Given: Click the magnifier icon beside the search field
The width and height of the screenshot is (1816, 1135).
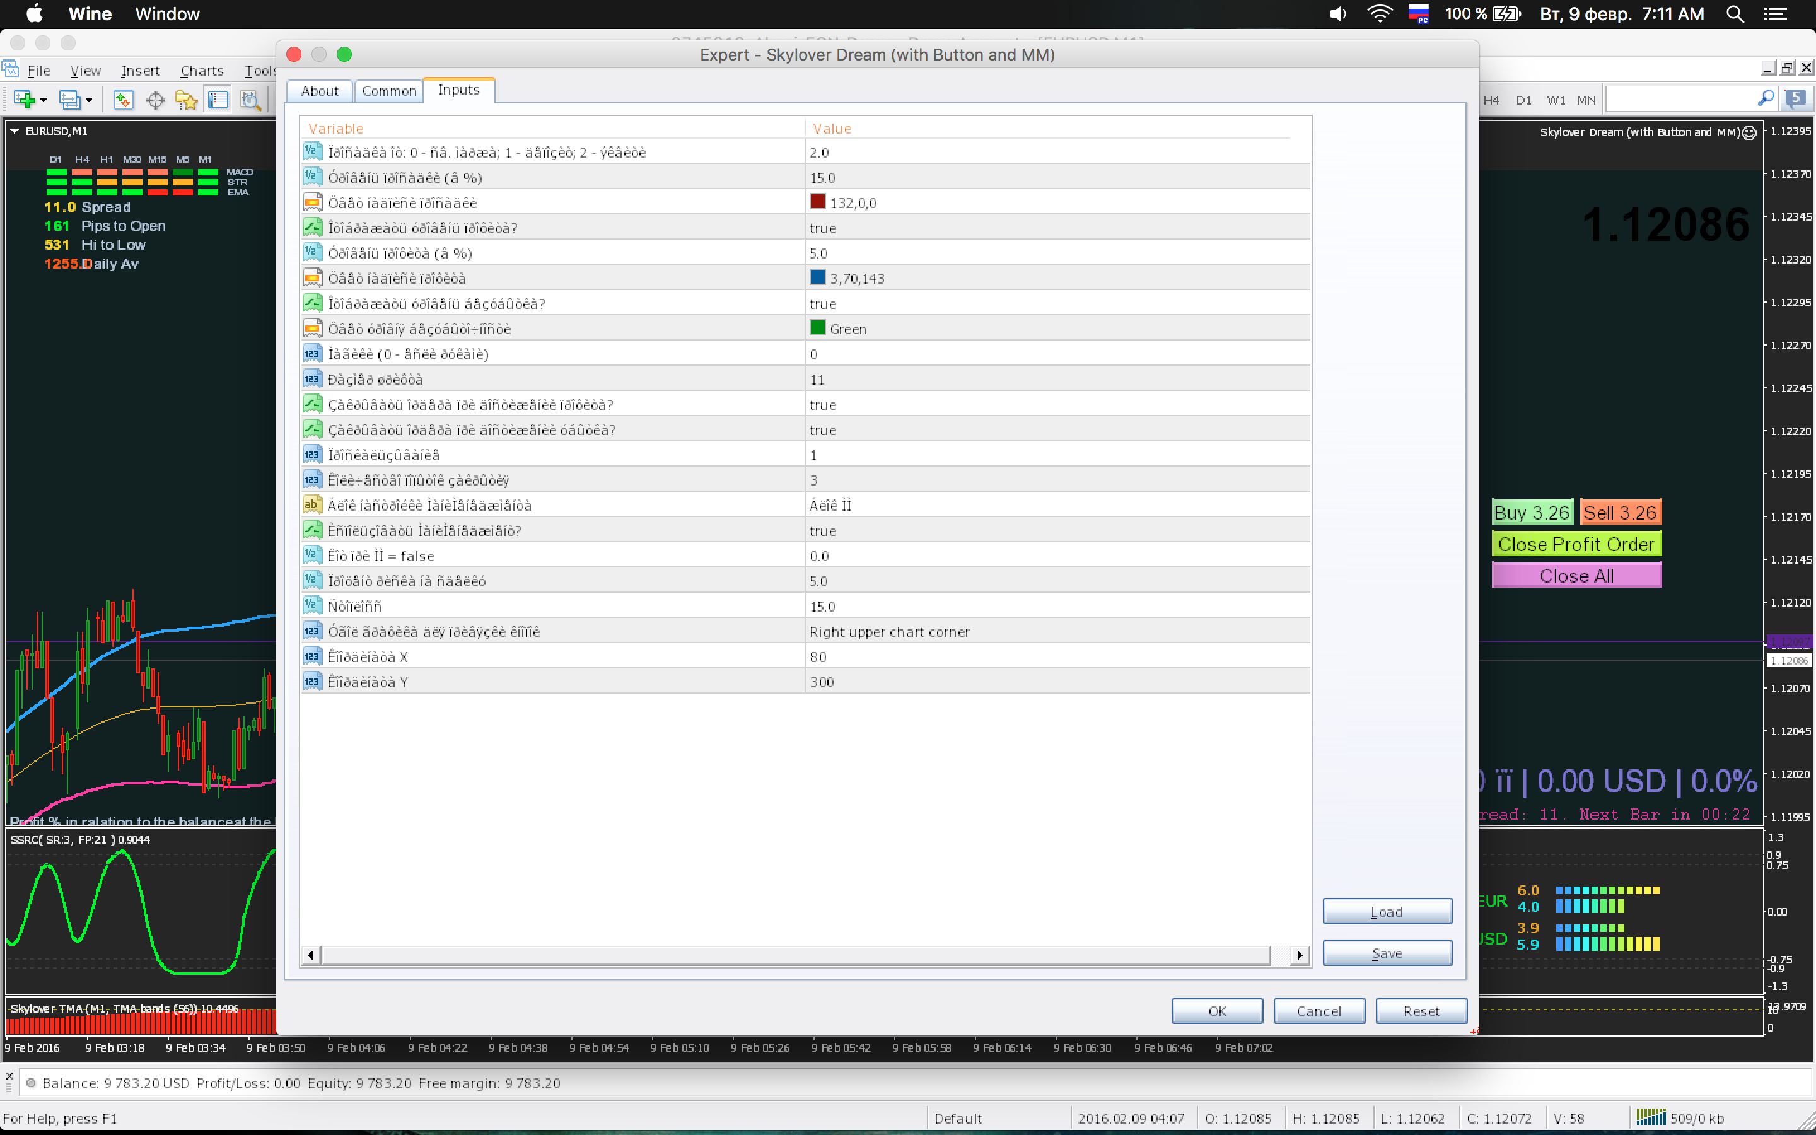Looking at the screenshot, I should click(1765, 98).
